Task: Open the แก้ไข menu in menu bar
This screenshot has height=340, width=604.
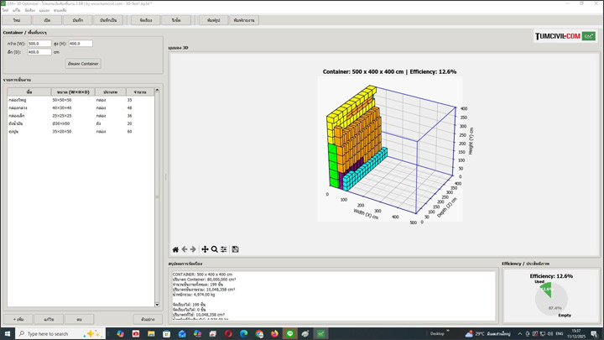Action: (x=17, y=10)
